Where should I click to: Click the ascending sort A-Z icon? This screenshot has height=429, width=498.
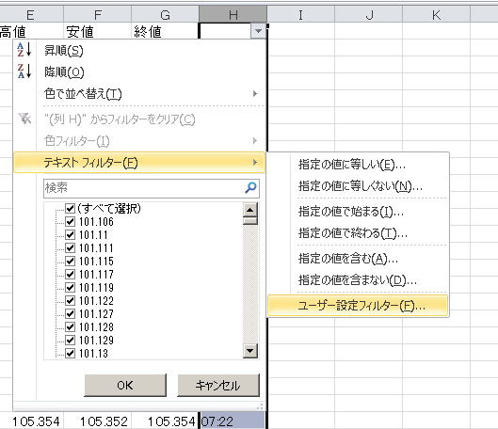[x=24, y=50]
